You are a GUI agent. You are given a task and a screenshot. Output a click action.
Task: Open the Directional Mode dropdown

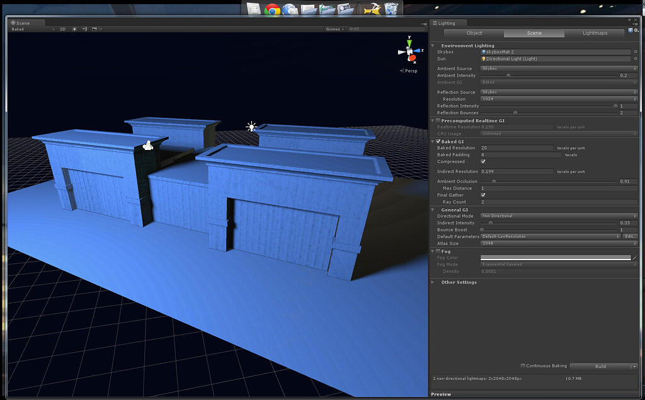click(557, 215)
